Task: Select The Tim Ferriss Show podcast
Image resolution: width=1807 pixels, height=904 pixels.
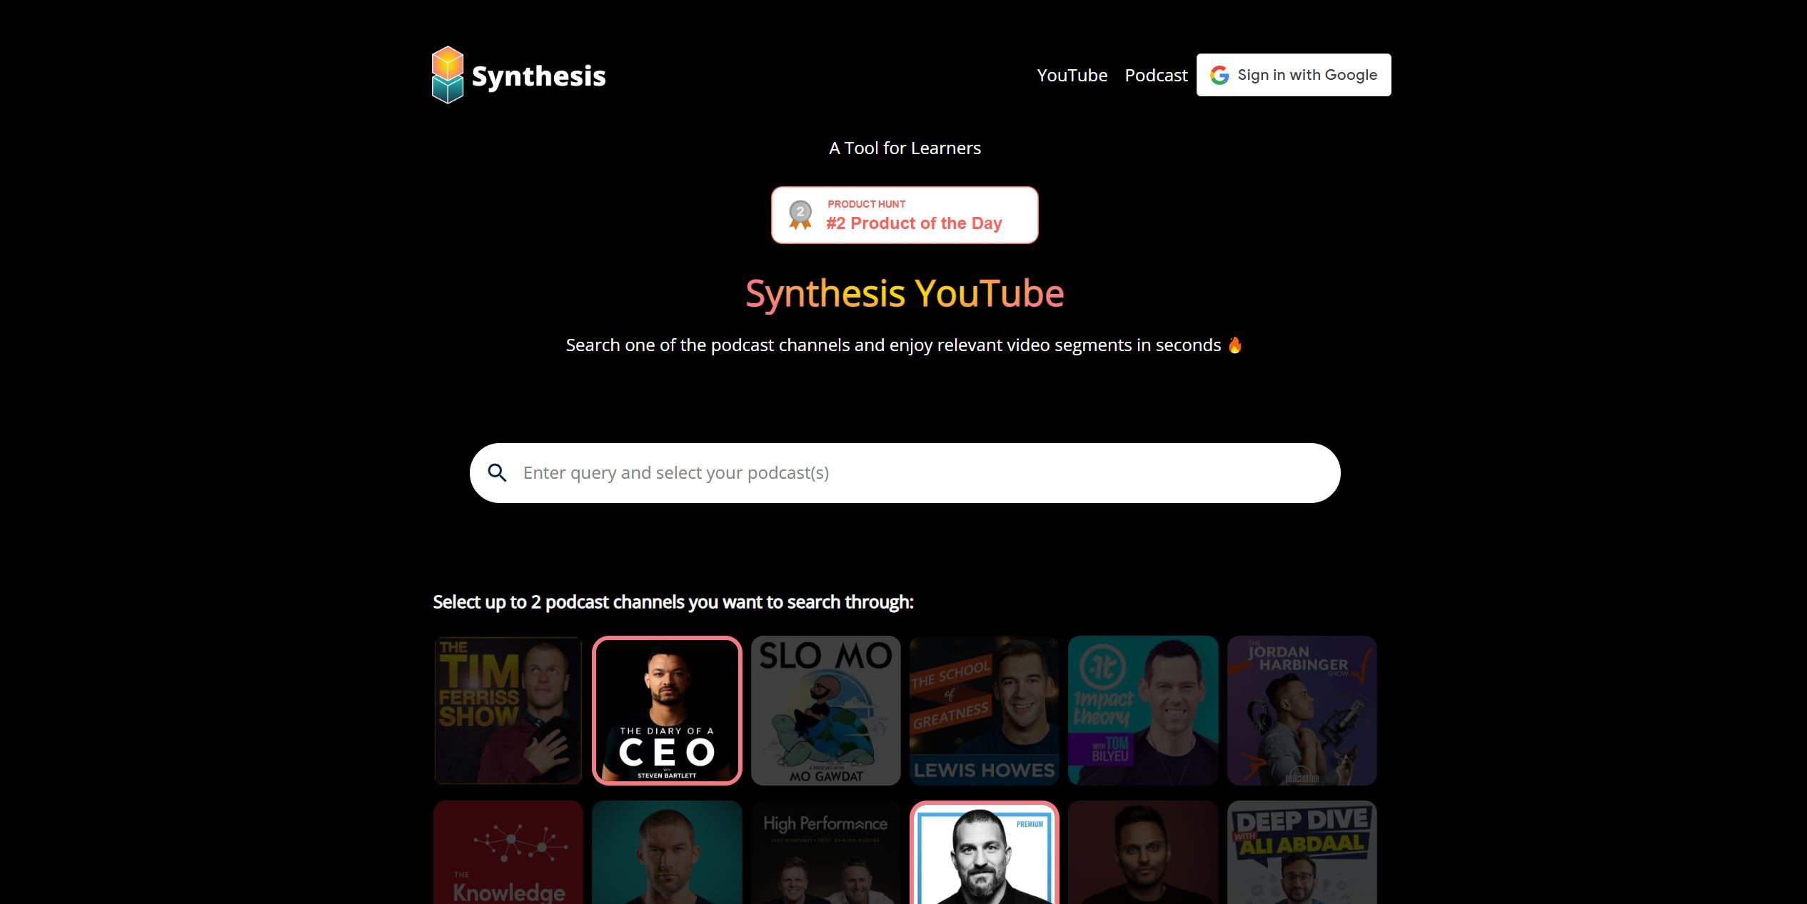Action: (x=505, y=709)
